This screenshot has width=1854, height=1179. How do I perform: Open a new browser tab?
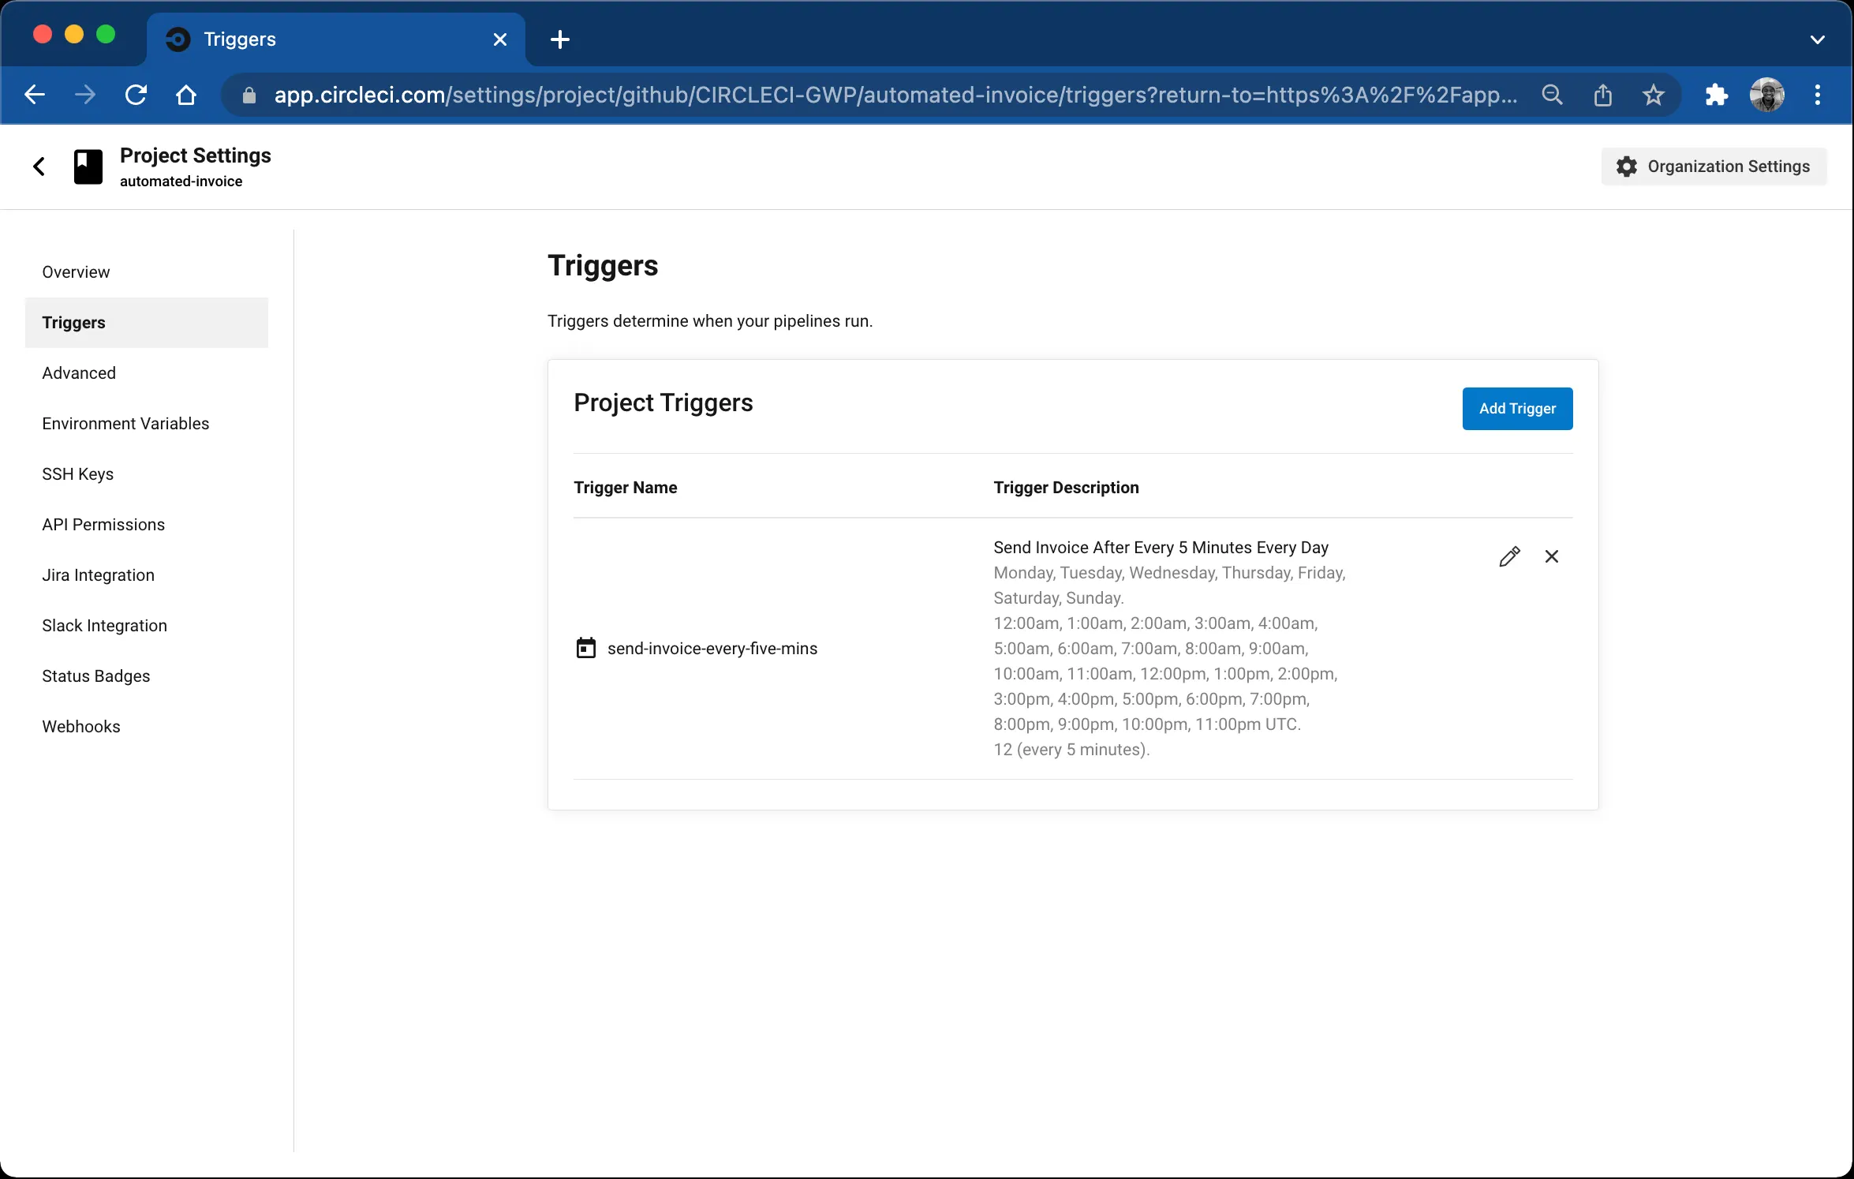point(559,39)
